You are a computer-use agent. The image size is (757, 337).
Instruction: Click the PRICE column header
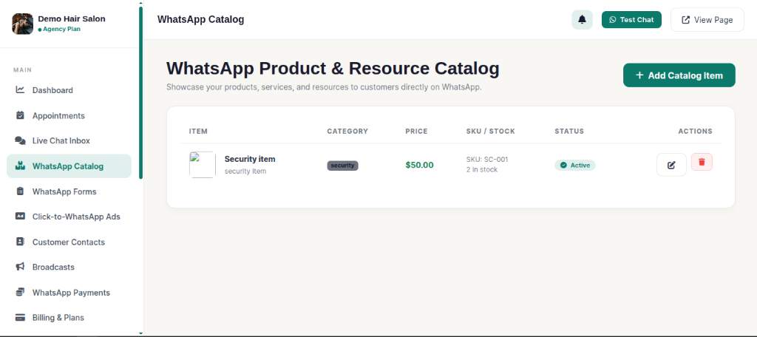click(417, 132)
